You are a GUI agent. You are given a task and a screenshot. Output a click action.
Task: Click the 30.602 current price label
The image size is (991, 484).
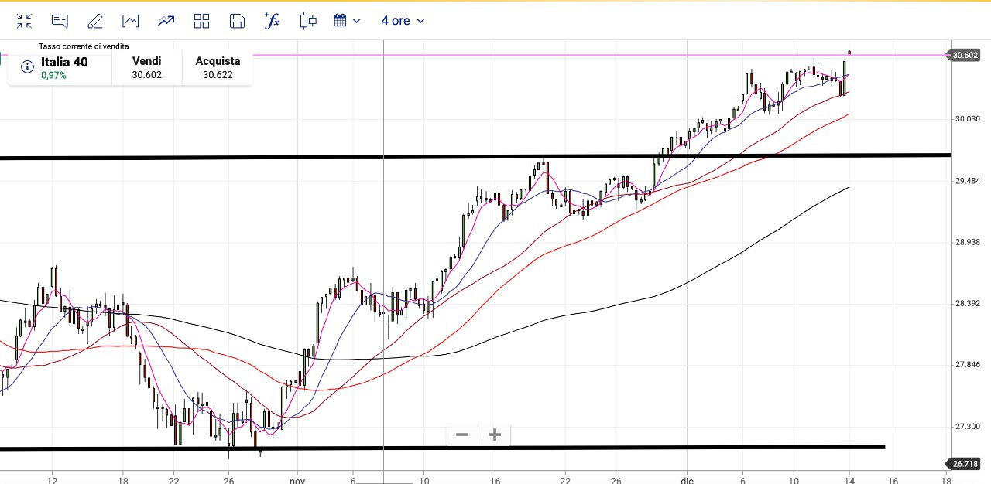pyautogui.click(x=965, y=55)
